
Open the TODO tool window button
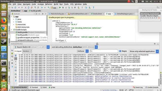tap(44, 87)
